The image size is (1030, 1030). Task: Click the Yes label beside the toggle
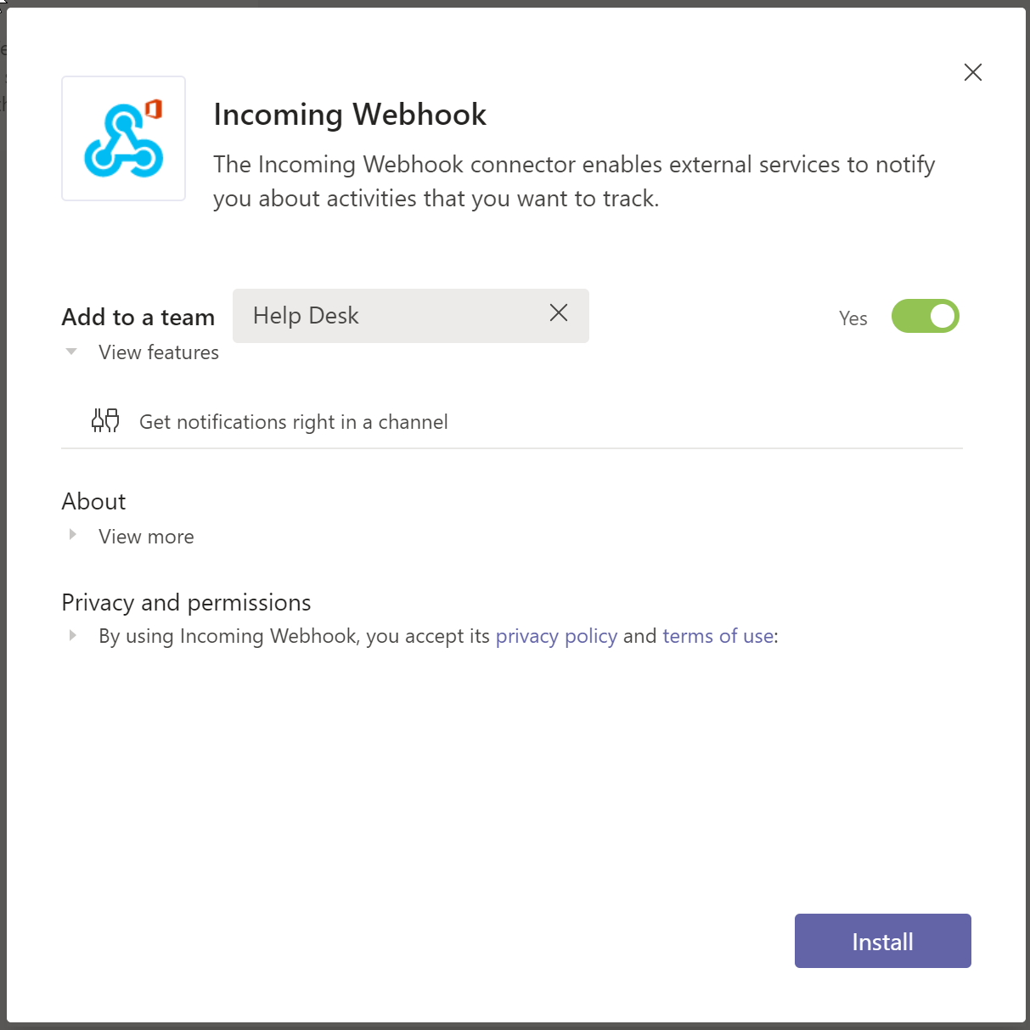tap(853, 318)
